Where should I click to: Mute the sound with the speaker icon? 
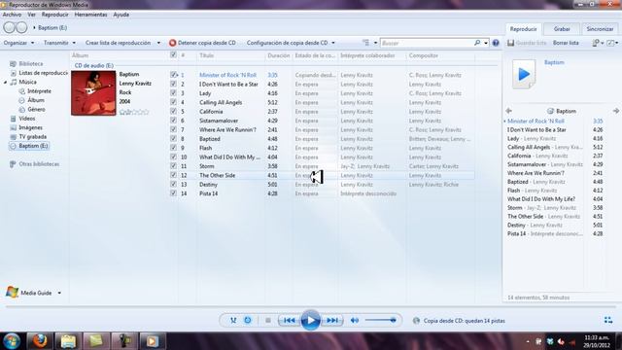tap(355, 320)
